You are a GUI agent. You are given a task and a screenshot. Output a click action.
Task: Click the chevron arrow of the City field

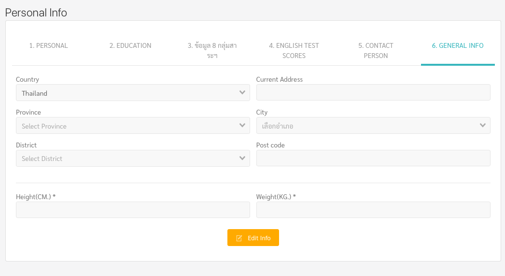pos(483,125)
